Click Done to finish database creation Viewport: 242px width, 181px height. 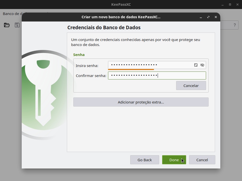[174, 160]
